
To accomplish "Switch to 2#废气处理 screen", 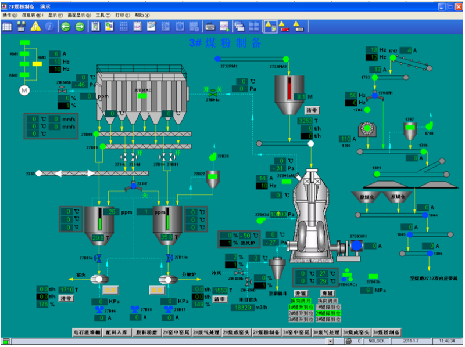I will [206, 333].
